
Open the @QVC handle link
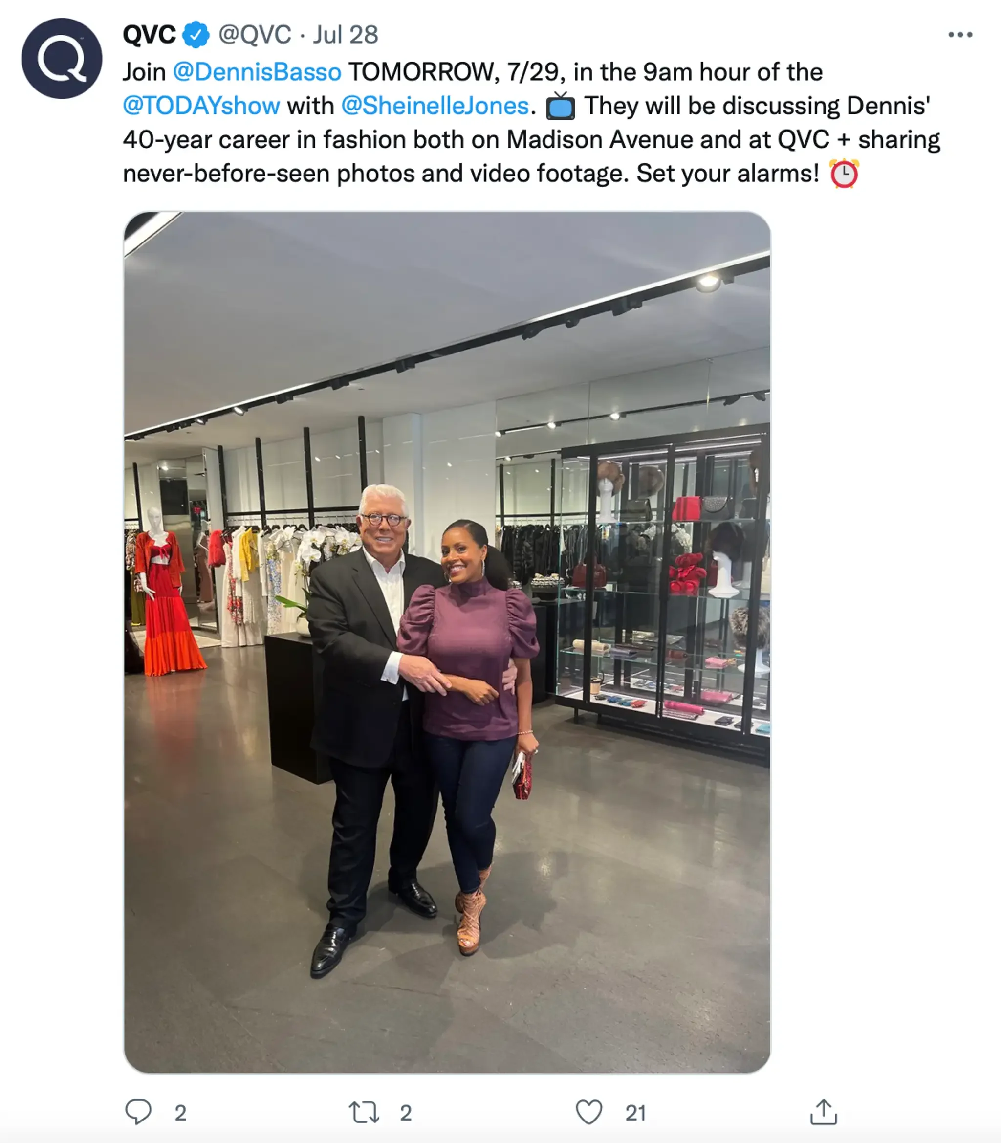coord(255,35)
